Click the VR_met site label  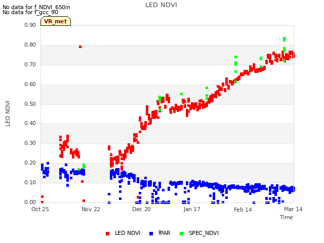[x=56, y=21]
